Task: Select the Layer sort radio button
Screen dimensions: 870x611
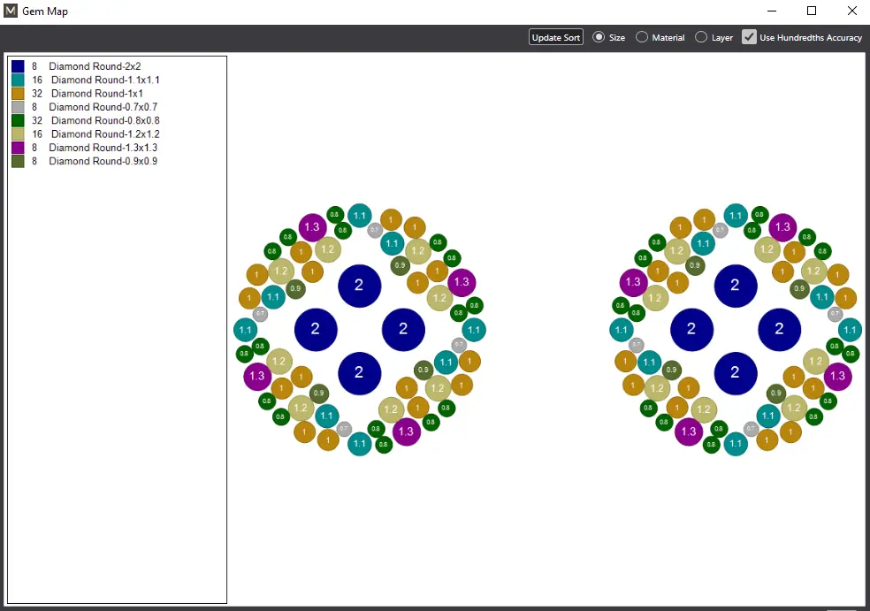Action: [x=701, y=37]
